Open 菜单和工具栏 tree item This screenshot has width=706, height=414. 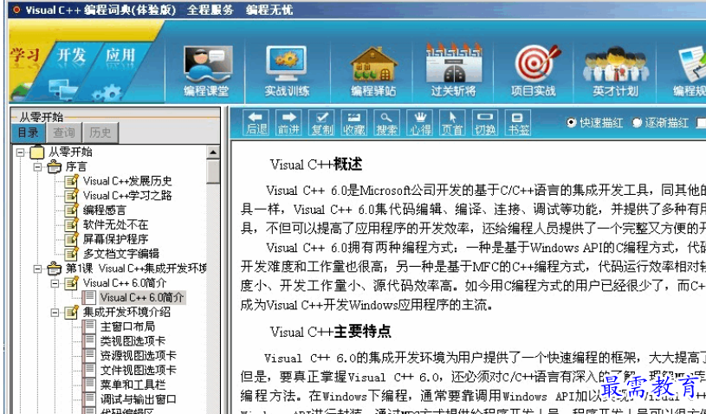pyautogui.click(x=133, y=385)
